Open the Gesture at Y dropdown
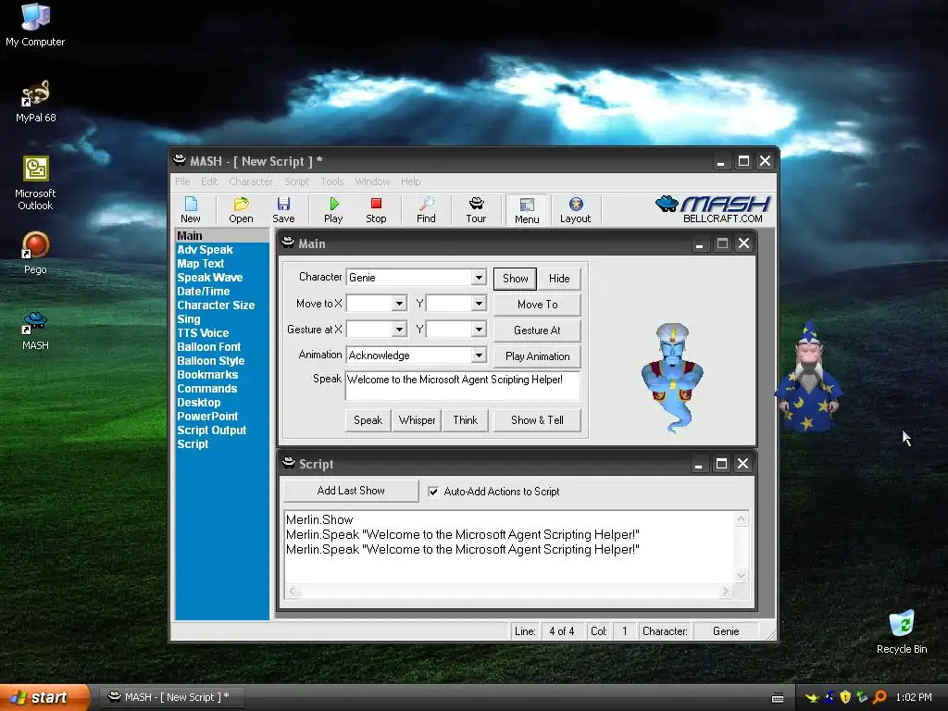Screen dimensions: 948x711 [x=479, y=330]
